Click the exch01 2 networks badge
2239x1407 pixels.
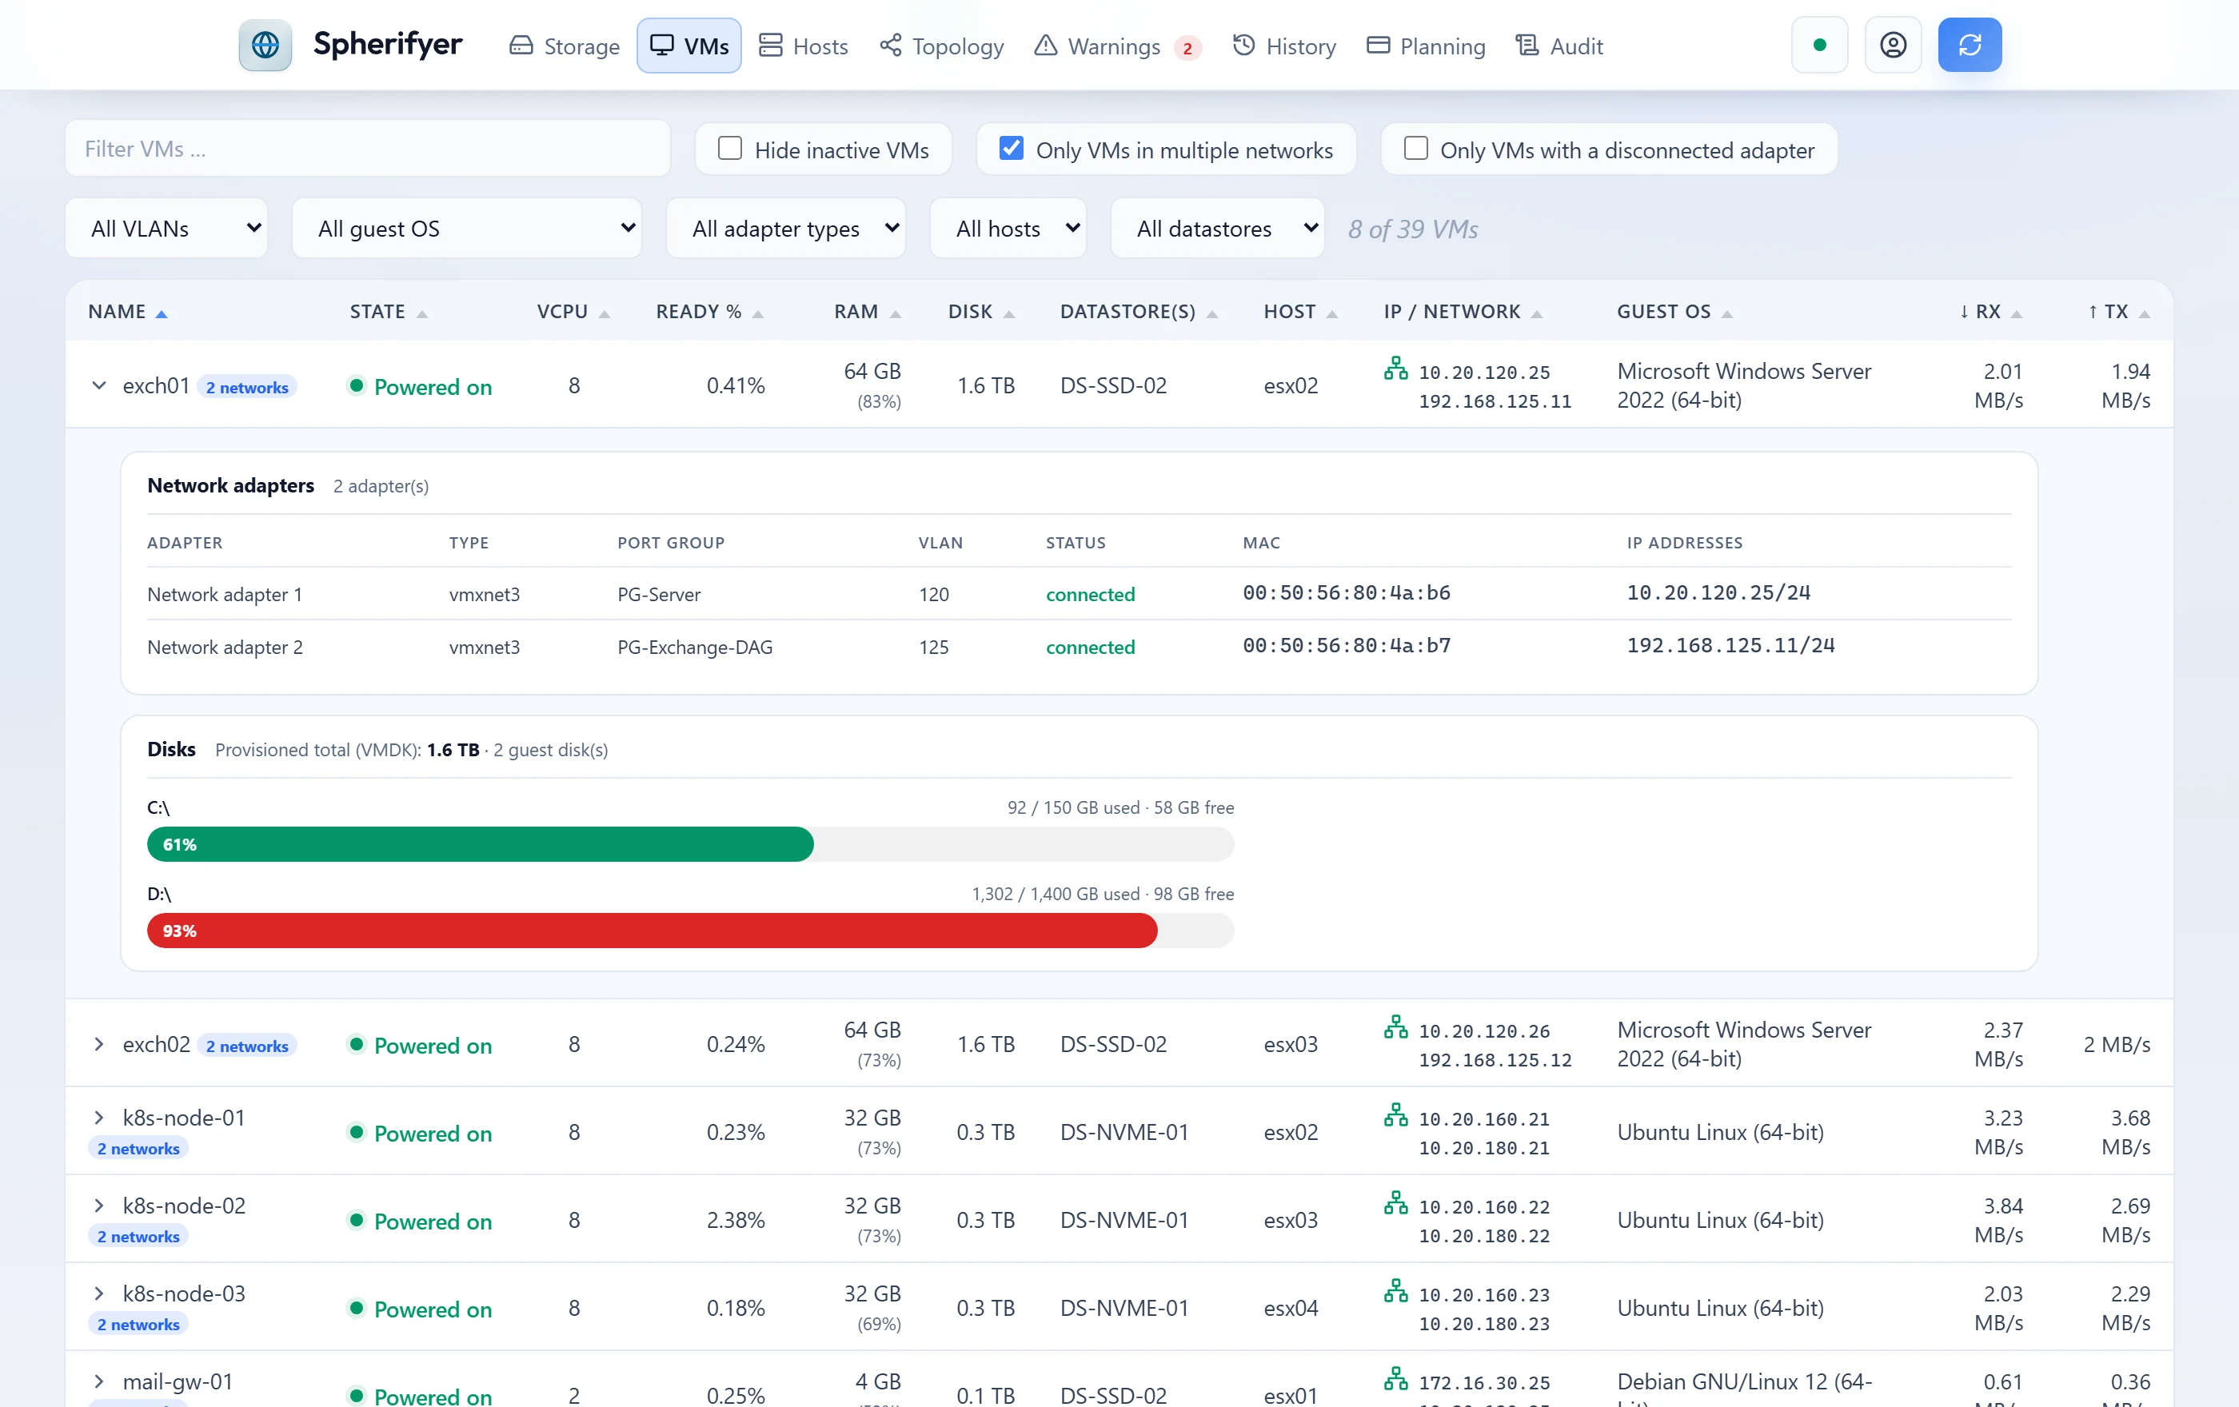[x=246, y=388]
